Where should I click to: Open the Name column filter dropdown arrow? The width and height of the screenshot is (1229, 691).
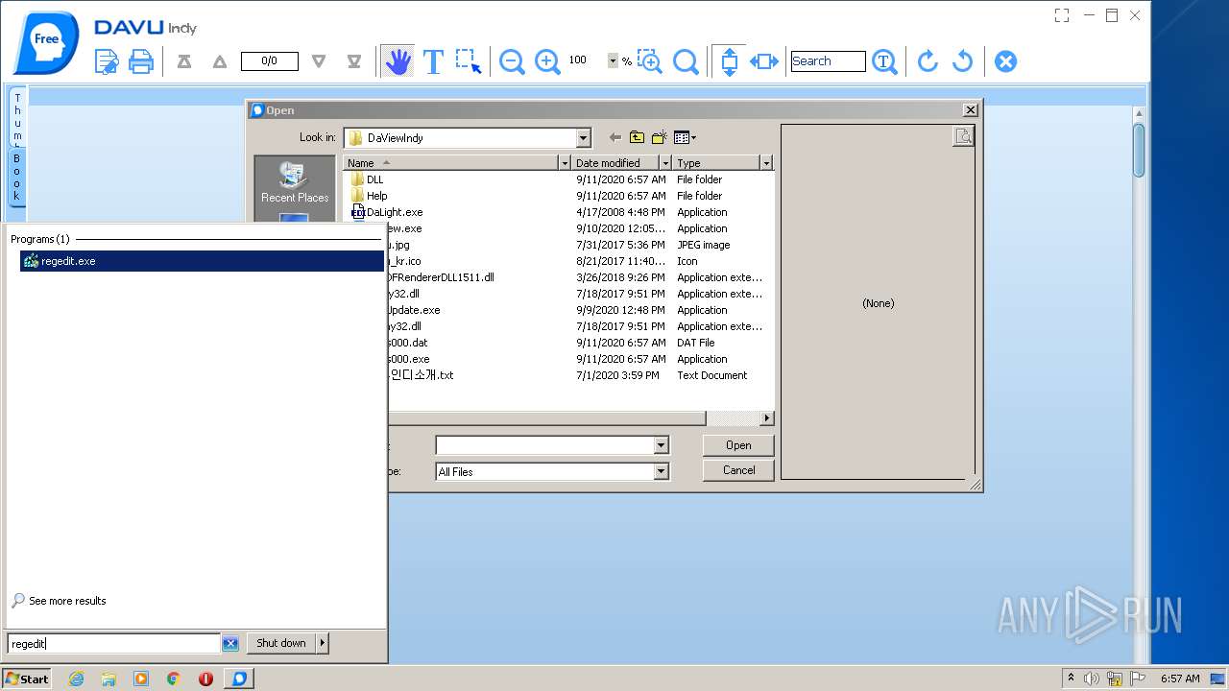(x=565, y=163)
